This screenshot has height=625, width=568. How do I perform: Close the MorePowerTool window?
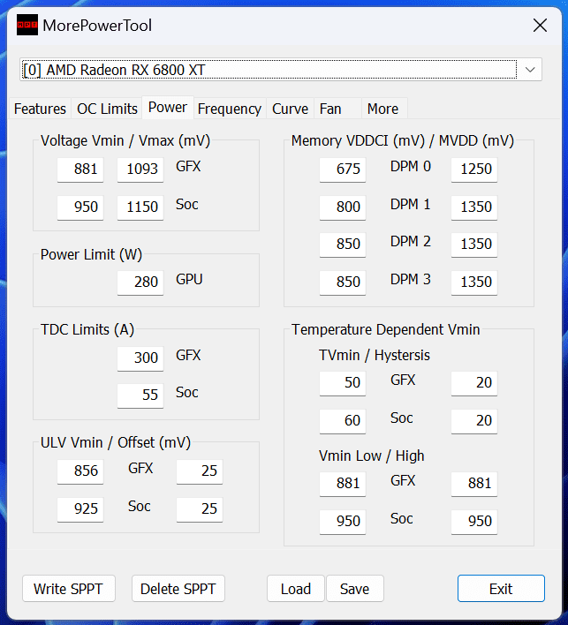(540, 26)
